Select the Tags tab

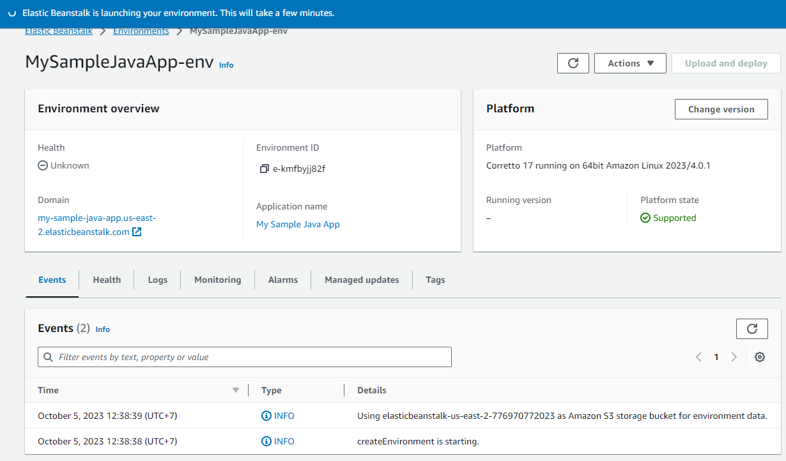[x=435, y=280]
